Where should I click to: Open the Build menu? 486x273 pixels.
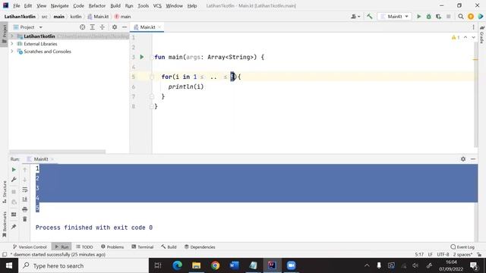pos(115,5)
